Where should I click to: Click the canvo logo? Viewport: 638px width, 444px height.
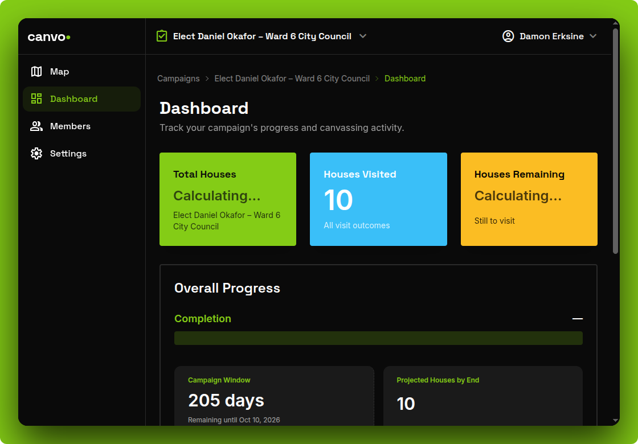(x=48, y=36)
